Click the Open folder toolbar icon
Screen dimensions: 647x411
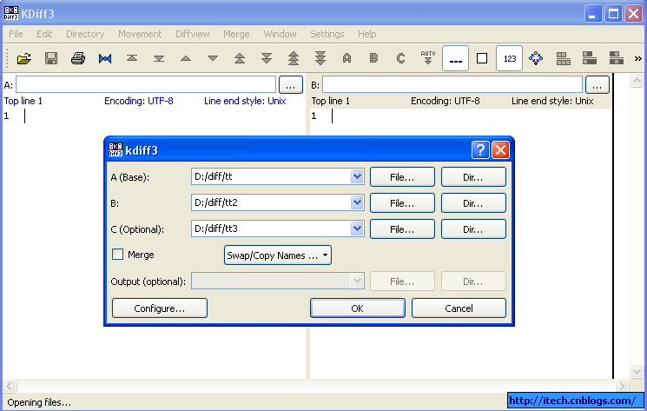point(24,58)
